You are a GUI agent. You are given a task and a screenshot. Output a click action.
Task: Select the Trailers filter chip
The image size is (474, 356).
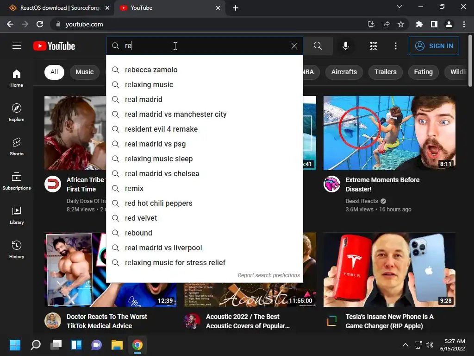click(385, 72)
